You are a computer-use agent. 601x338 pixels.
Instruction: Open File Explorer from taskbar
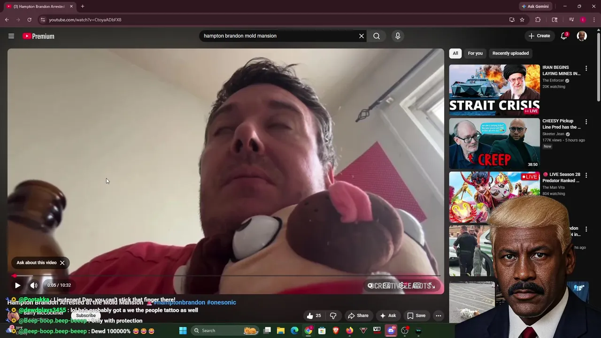click(x=281, y=330)
